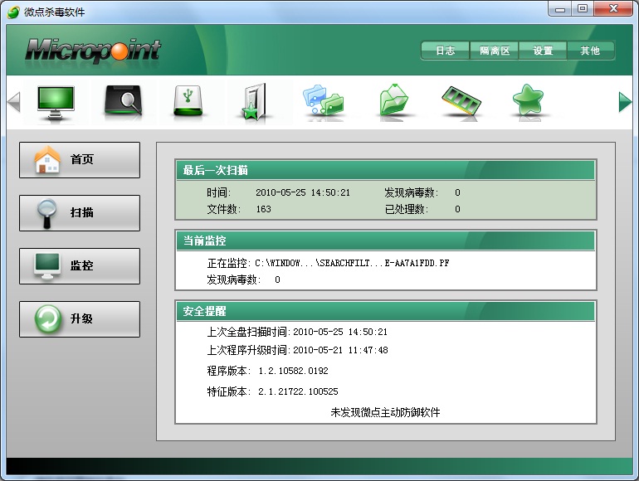This screenshot has width=639, height=481.
Task: Click the 安全提醒 panel header
Action: click(x=386, y=311)
